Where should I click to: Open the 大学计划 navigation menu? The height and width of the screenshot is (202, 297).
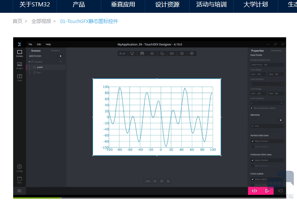pos(256,5)
